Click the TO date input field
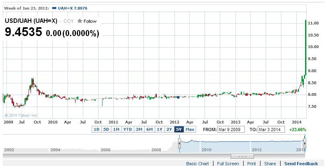The image size is (328, 166). (271, 130)
